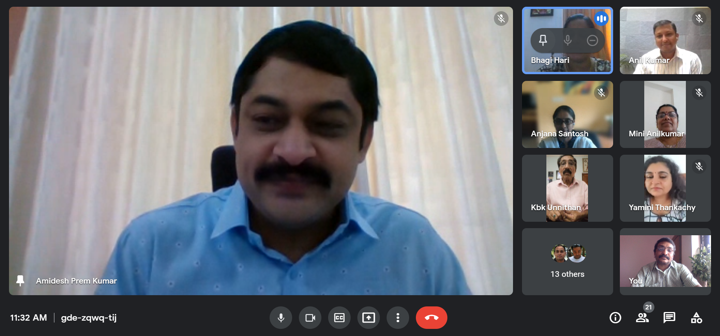
Task: Click the meeting code gde-zqwq-tij
Action: [89, 318]
